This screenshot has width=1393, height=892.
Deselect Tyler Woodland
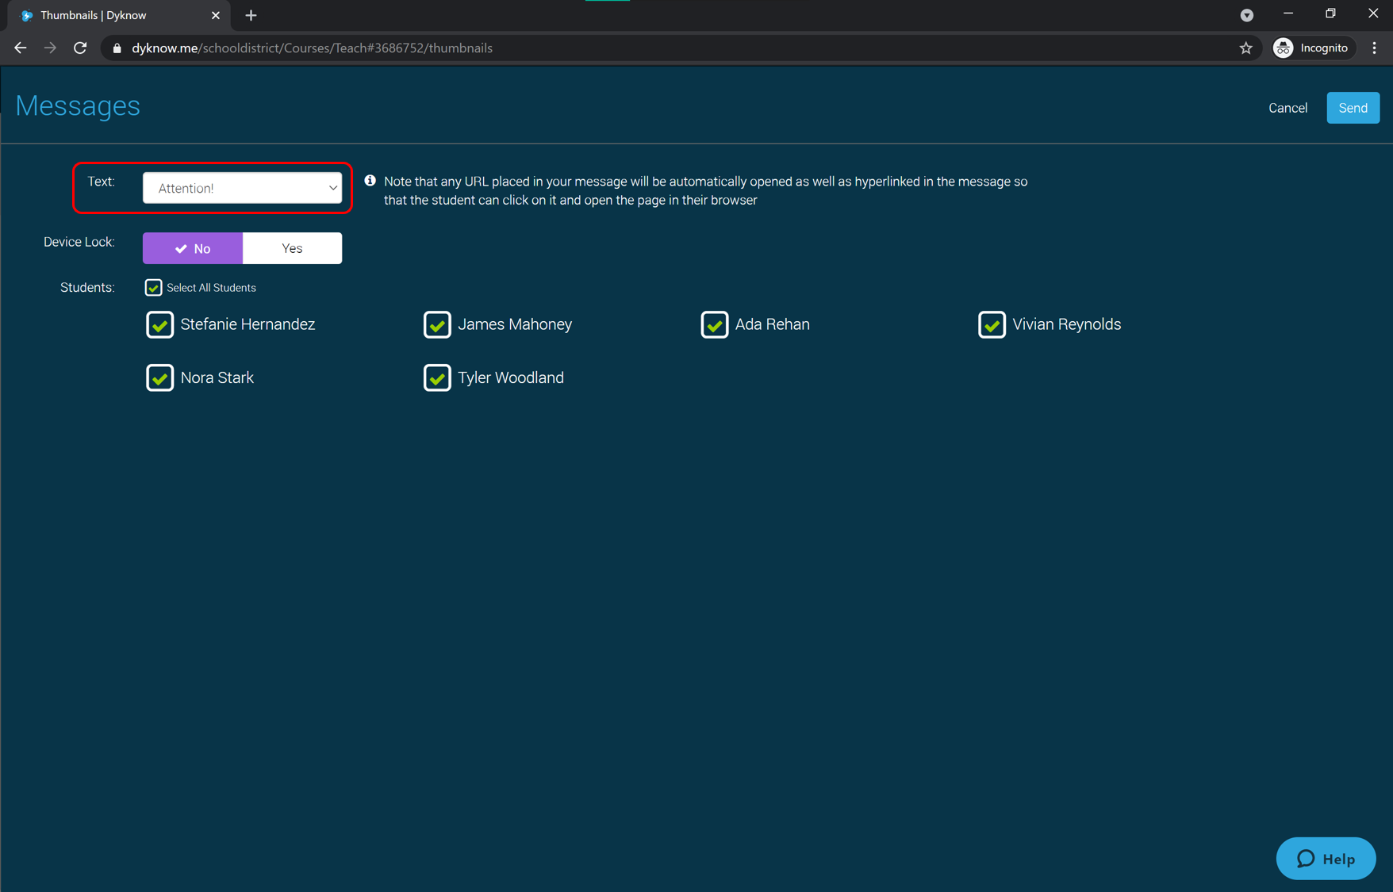pos(437,377)
